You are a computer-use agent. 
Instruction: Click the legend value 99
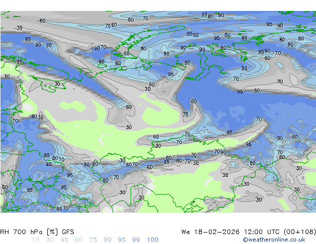coord(136,240)
